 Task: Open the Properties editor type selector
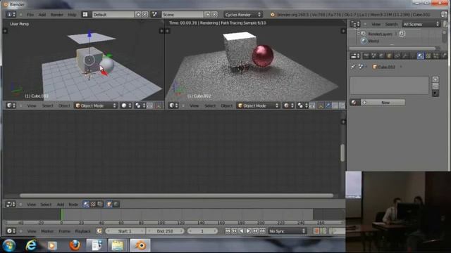(x=355, y=56)
